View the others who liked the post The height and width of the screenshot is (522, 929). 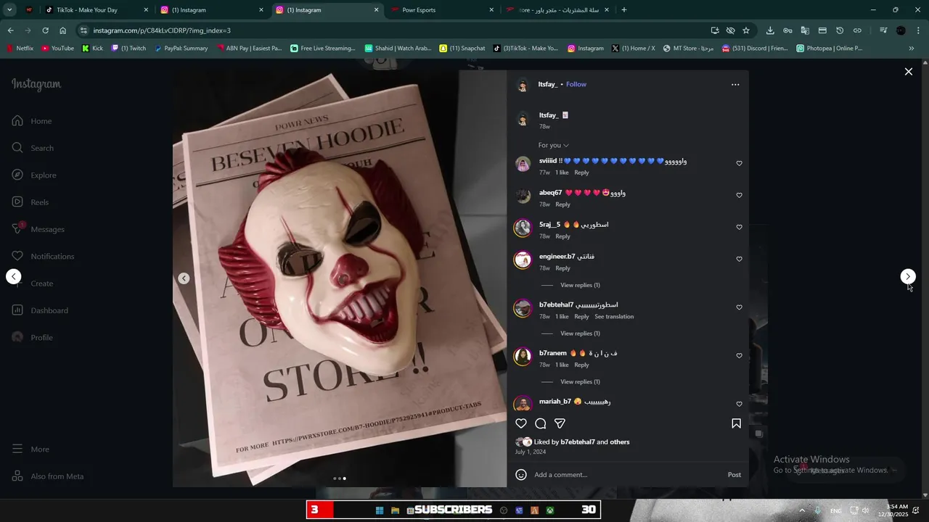620,442
